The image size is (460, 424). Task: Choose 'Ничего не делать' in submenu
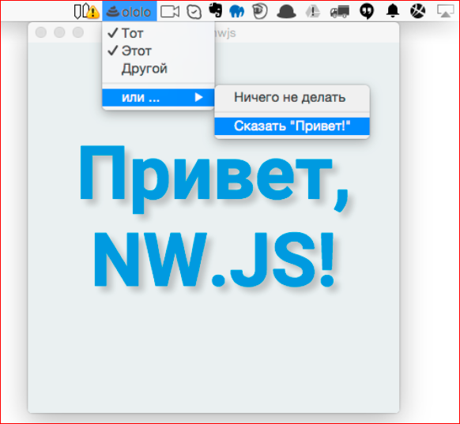[x=292, y=97]
